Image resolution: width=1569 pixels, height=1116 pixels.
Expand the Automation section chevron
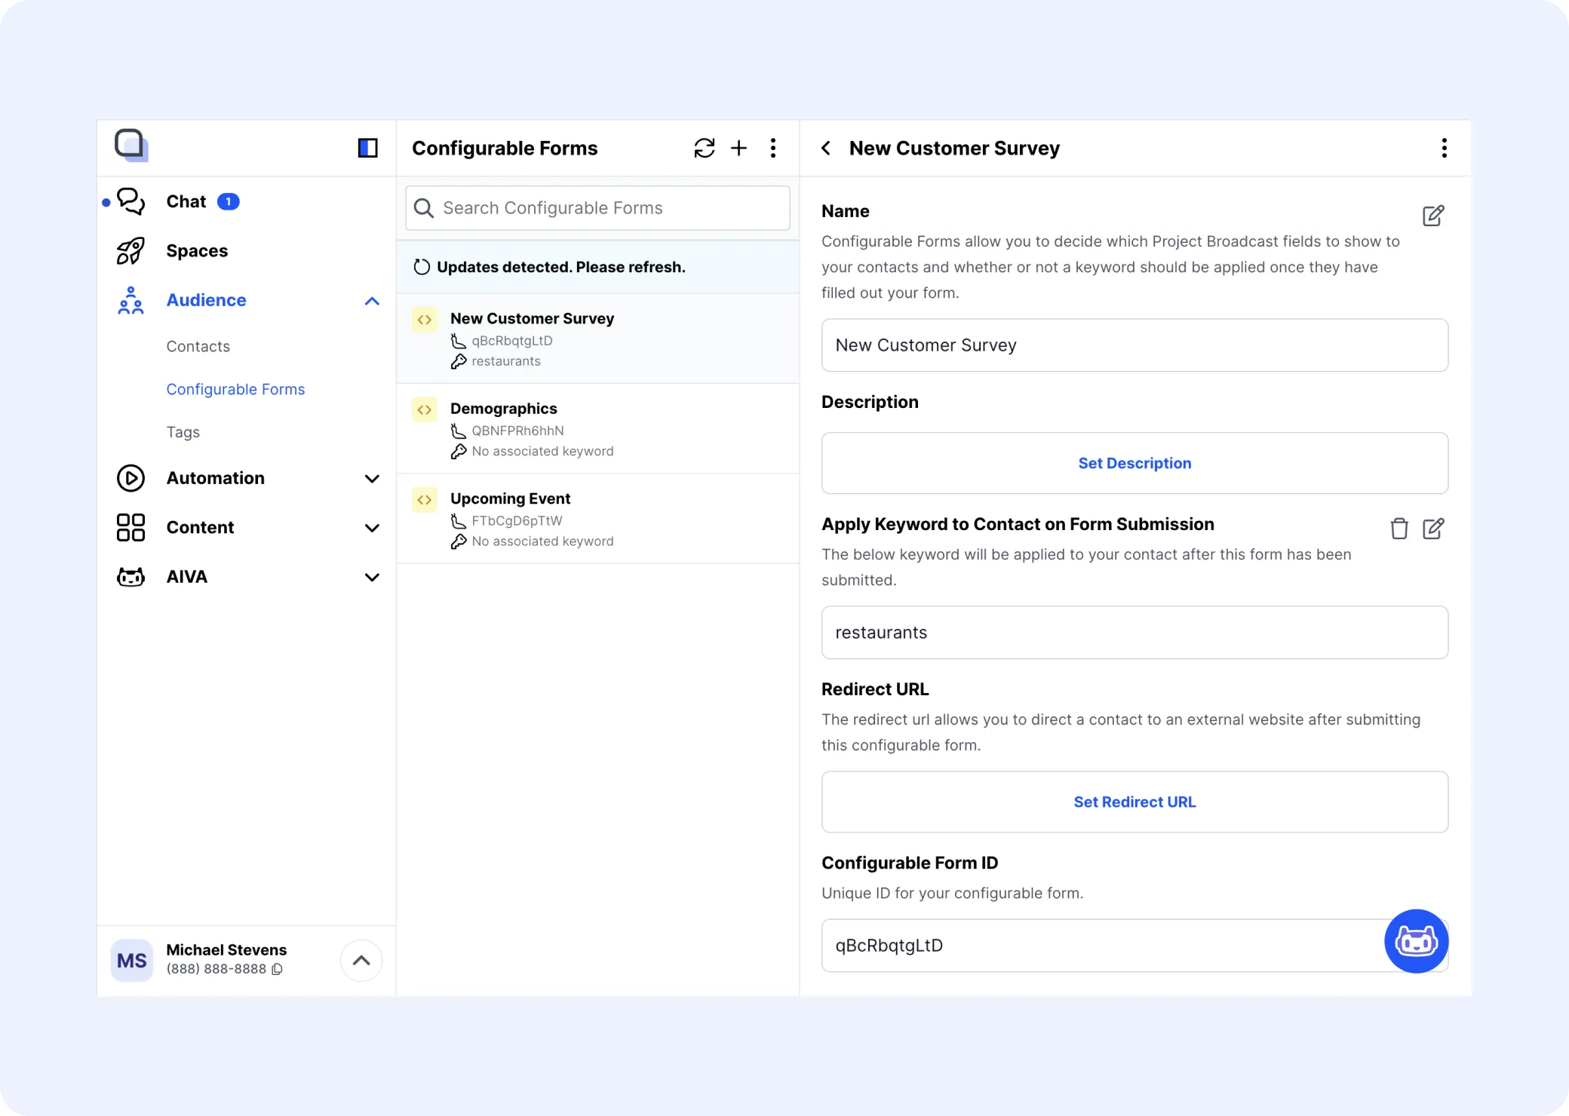[x=372, y=479]
